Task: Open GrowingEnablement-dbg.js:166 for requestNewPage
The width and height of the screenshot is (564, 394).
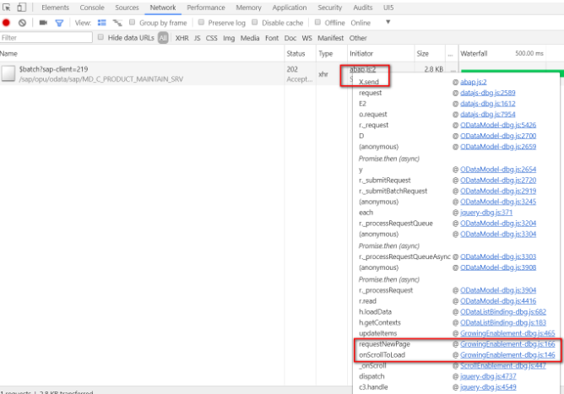Action: click(x=507, y=344)
